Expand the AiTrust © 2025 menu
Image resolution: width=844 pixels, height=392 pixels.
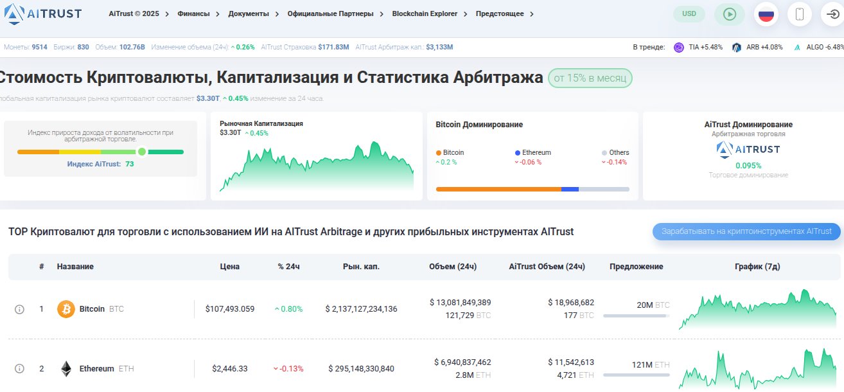tap(139, 13)
